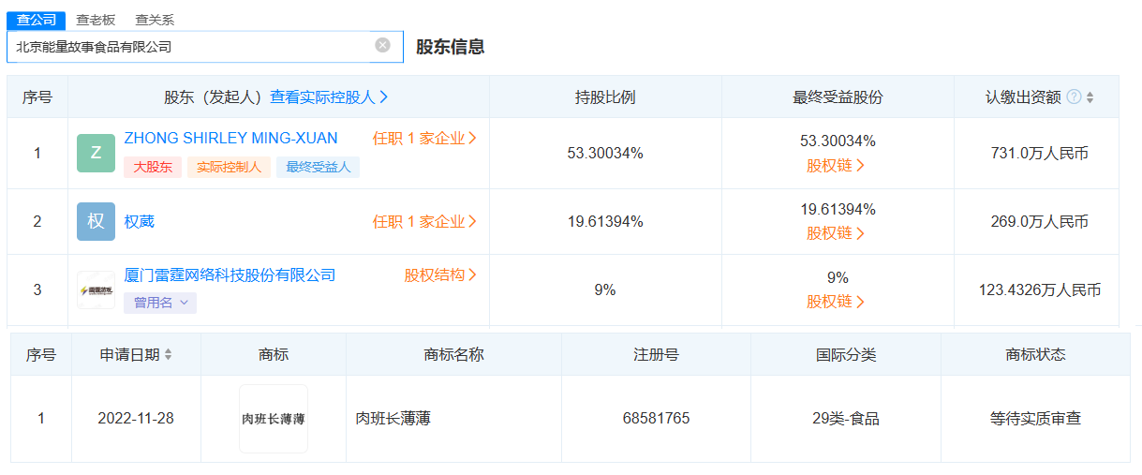Open ZHONG SHIRLEY MING-XUAN profile link
The height and width of the screenshot is (475, 1142).
click(230, 139)
